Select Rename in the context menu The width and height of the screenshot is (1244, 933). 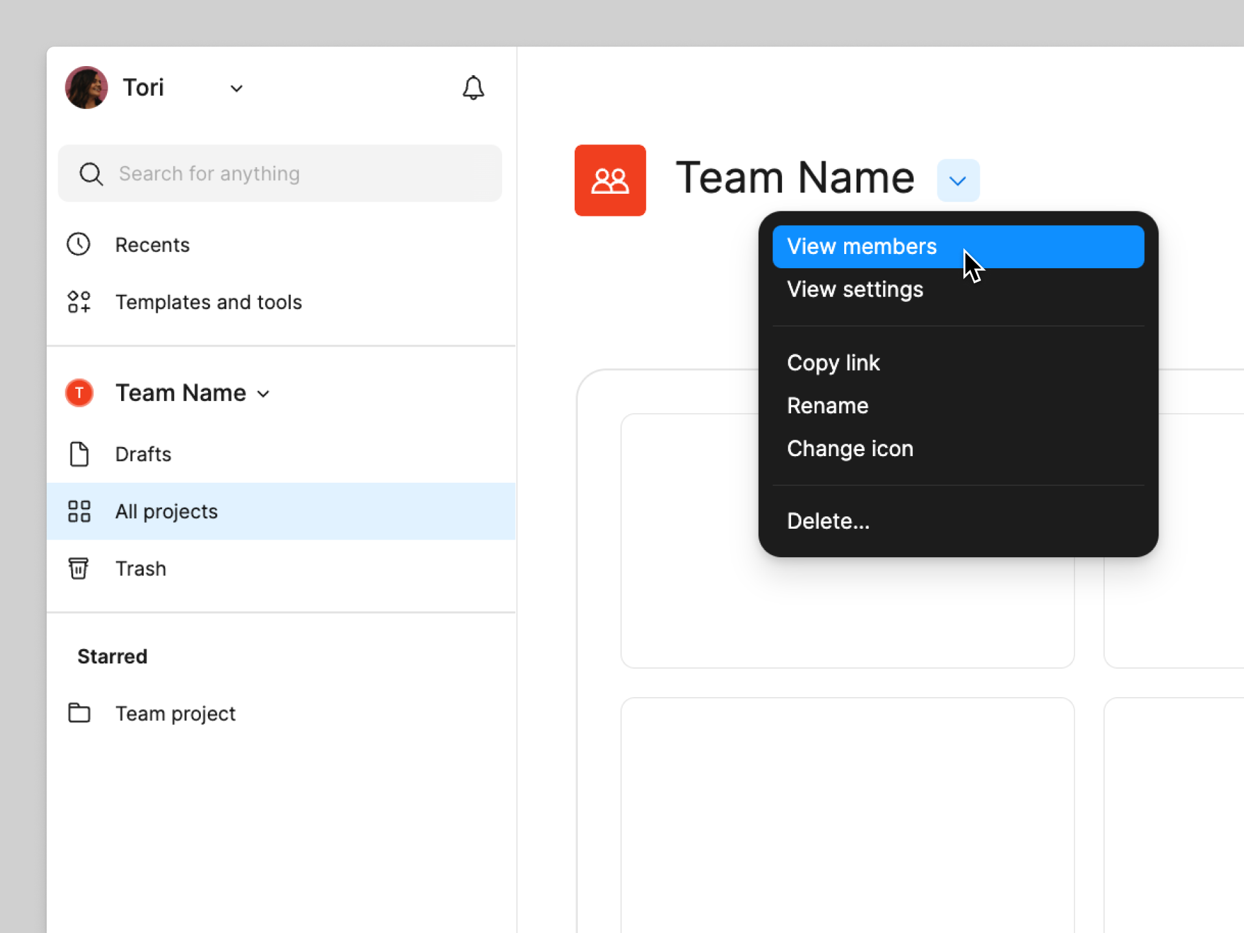(x=827, y=406)
